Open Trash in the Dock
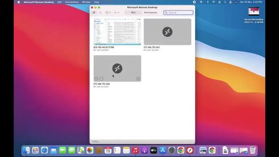Image resolution: width=279 pixels, height=157 pixels. pos(252,150)
